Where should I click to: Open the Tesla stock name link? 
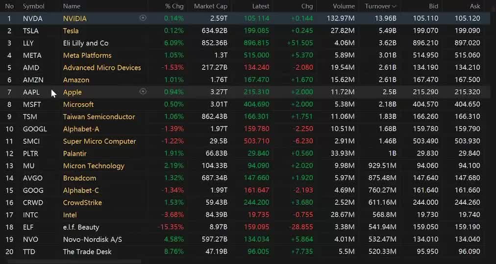click(x=71, y=31)
